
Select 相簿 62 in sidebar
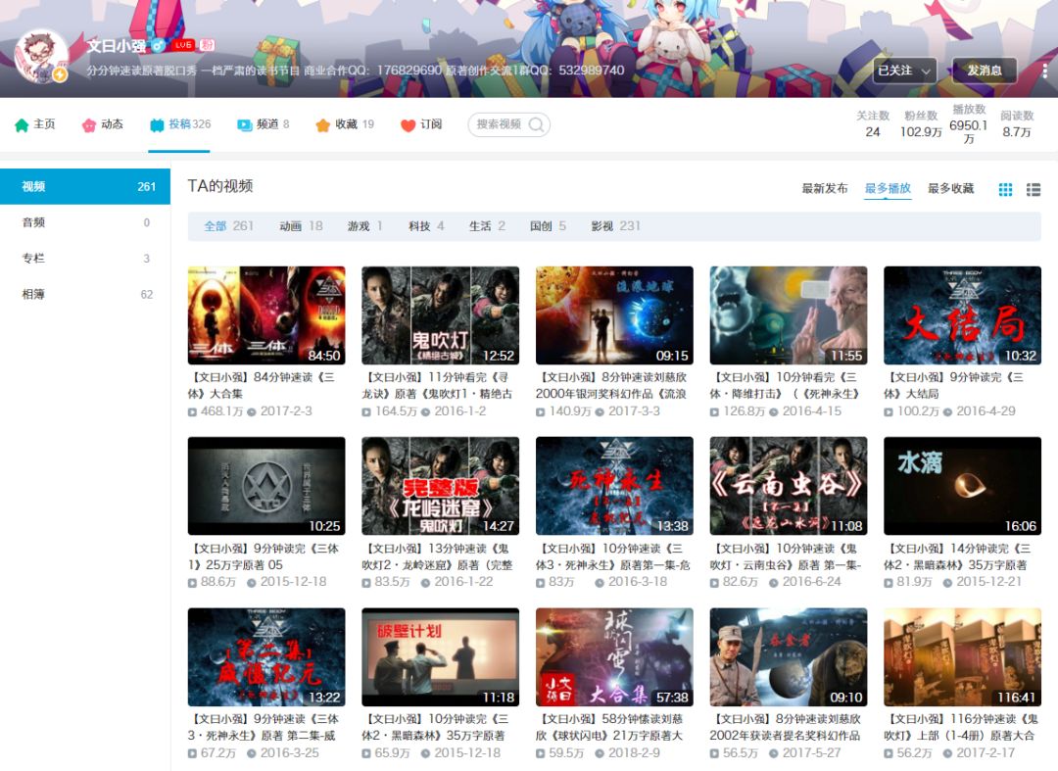click(x=85, y=294)
